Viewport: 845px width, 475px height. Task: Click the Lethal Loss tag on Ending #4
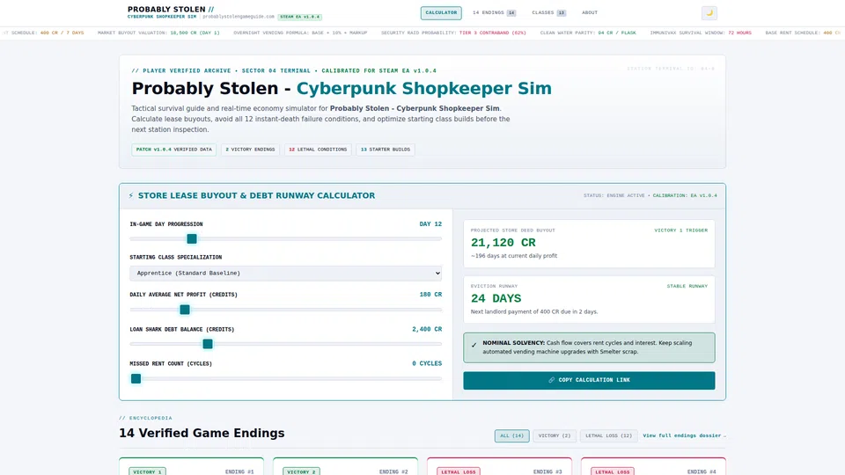tap(613, 471)
